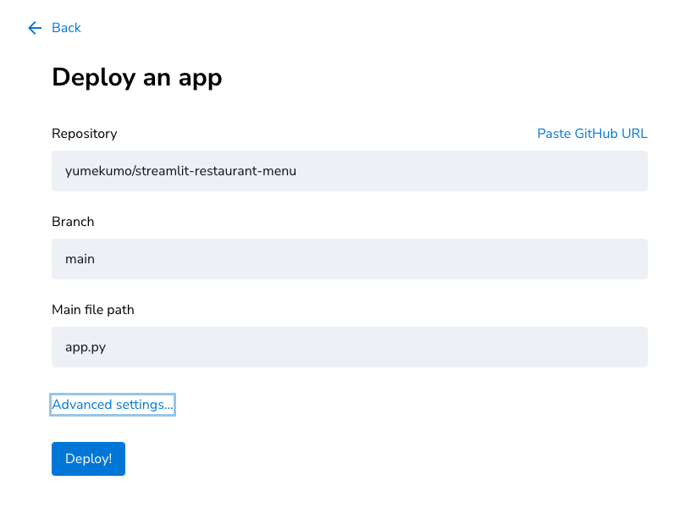The width and height of the screenshot is (685, 530).
Task: Select the yumekumo/streamlit-restaurant-menu repository text
Action: click(180, 171)
